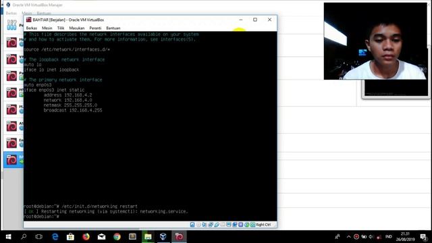Click inside the VM terminal screen
This screenshot has height=243, width=432.
(x=150, y=126)
